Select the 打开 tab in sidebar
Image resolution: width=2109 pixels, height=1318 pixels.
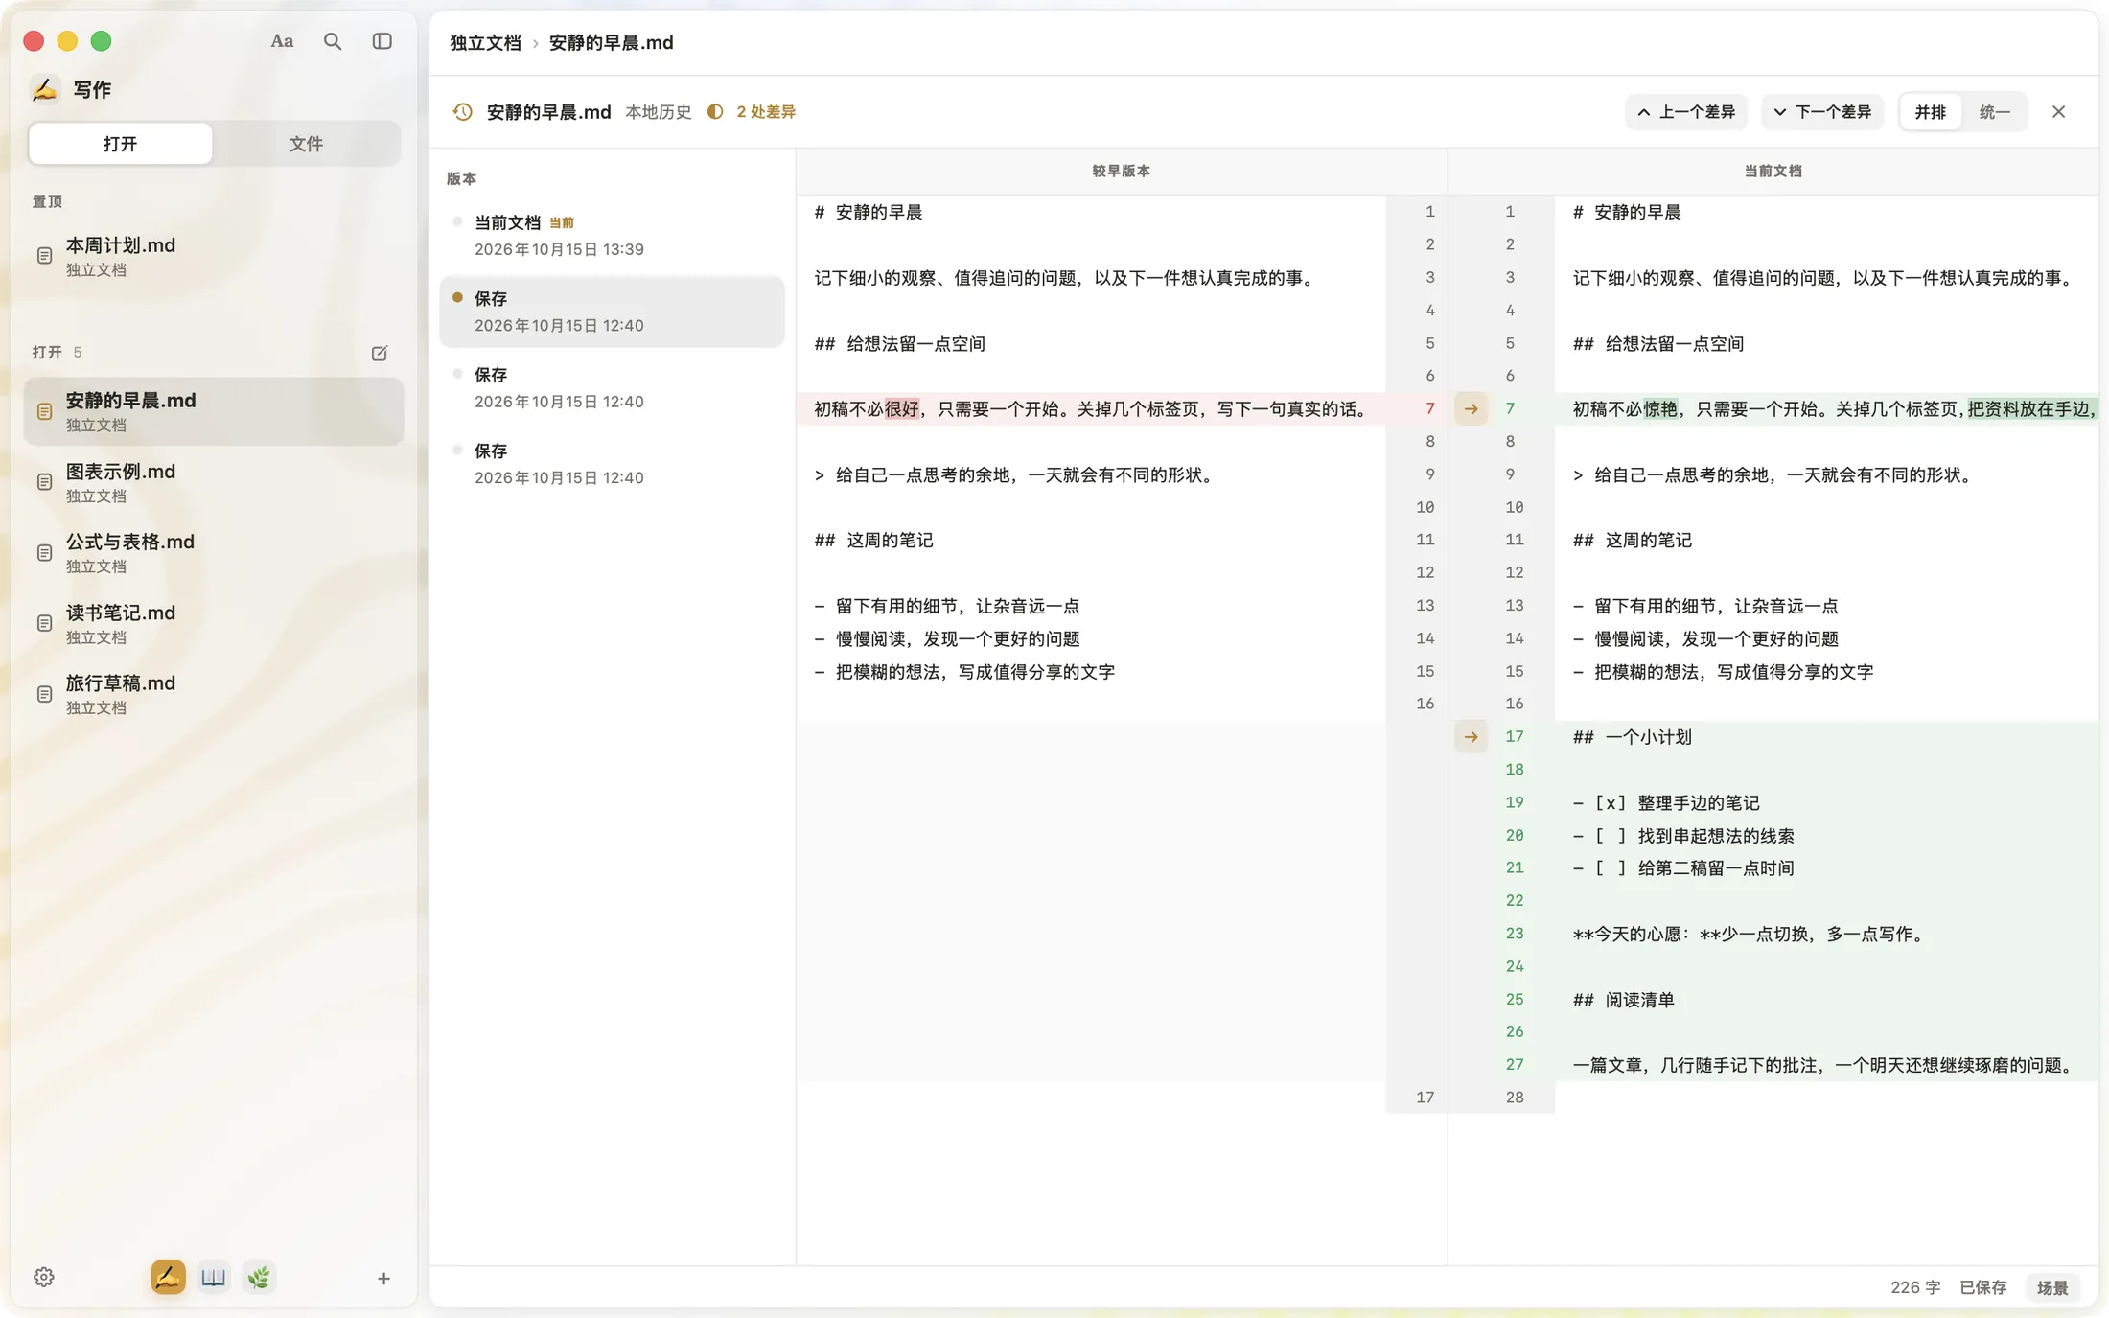pos(121,144)
